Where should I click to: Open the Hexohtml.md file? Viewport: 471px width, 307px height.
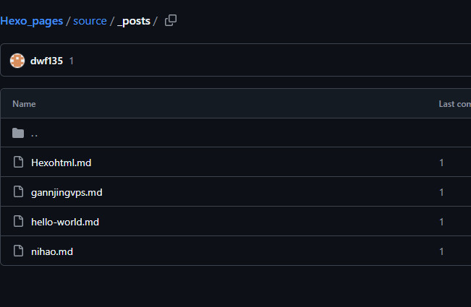pyautogui.click(x=61, y=163)
